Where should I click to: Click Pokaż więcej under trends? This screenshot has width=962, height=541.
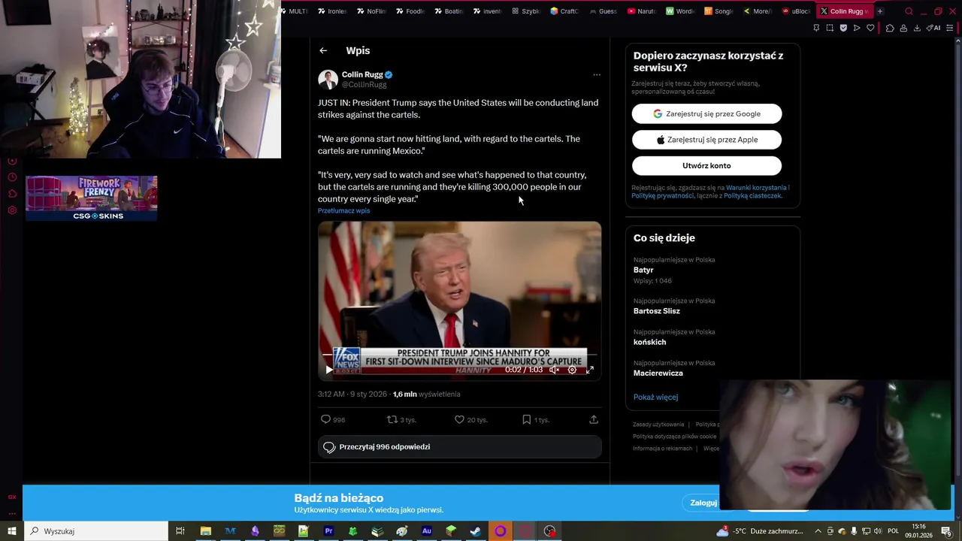(x=655, y=397)
